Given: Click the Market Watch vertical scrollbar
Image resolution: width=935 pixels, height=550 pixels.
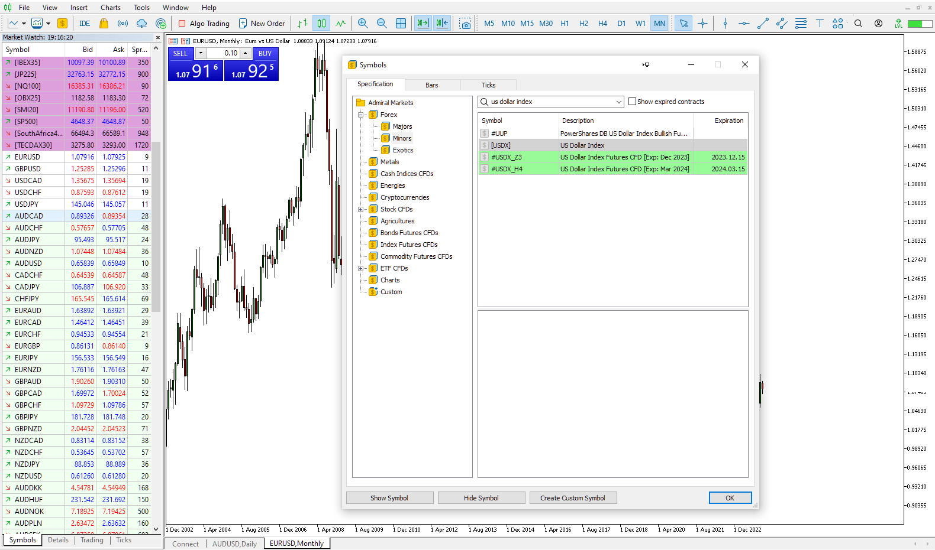Looking at the screenshot, I should coord(156,226).
